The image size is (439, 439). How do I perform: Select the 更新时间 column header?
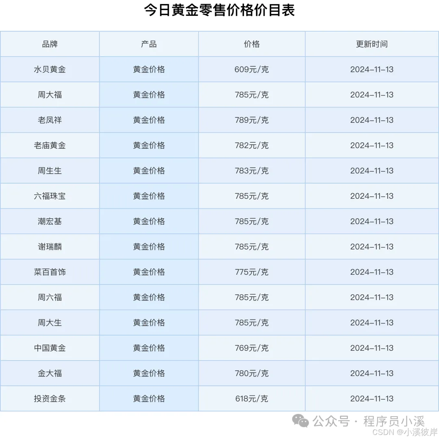(372, 44)
